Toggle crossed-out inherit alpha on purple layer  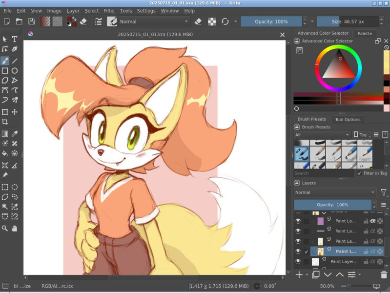pyautogui.click(x=372, y=221)
